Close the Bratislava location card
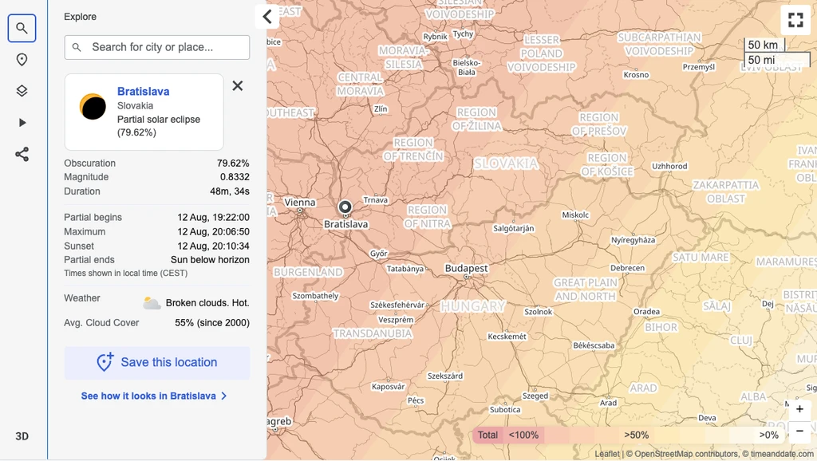 pos(238,86)
